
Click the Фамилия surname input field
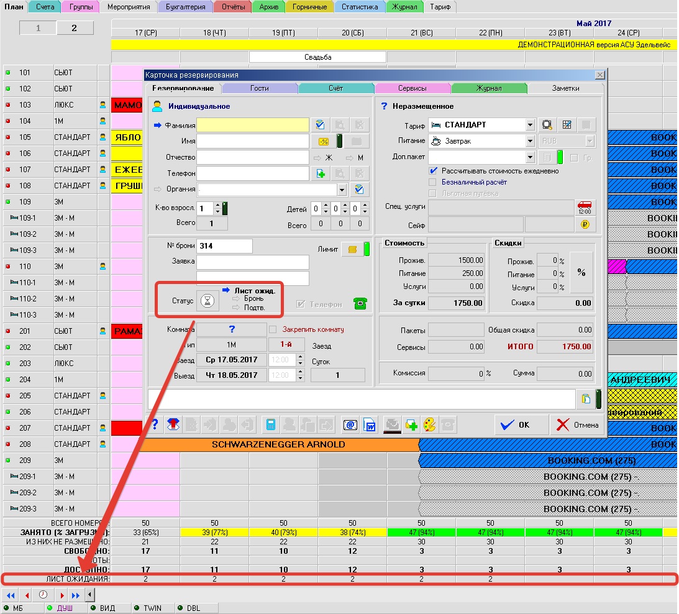click(253, 126)
